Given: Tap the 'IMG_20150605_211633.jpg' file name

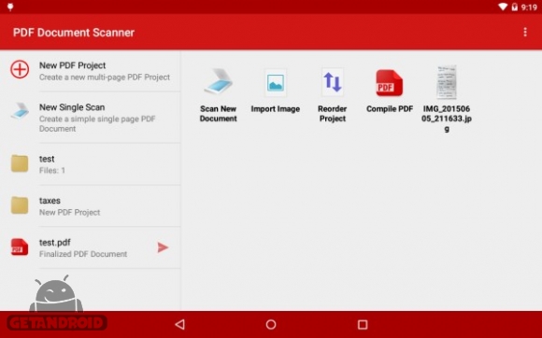Looking at the screenshot, I should [447, 119].
